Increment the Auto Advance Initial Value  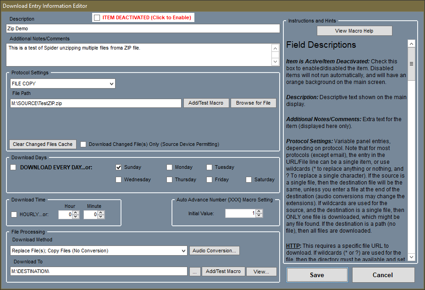(x=259, y=211)
